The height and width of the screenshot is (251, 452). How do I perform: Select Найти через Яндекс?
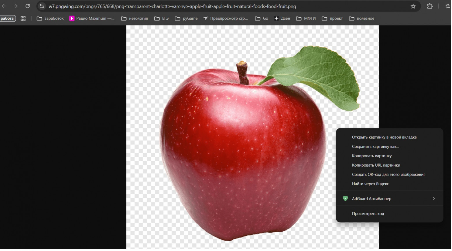tap(390, 184)
